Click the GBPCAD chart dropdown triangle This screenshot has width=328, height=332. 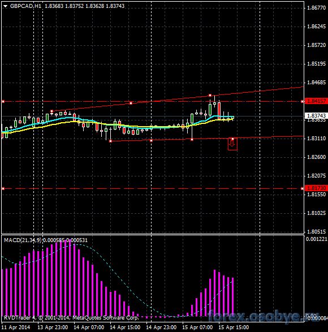tap(5, 6)
